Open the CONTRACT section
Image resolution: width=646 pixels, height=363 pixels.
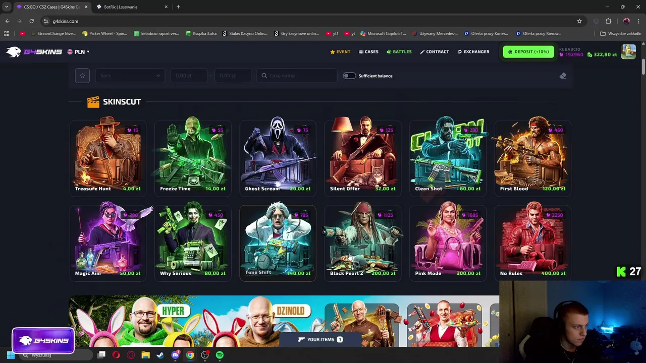tap(435, 51)
